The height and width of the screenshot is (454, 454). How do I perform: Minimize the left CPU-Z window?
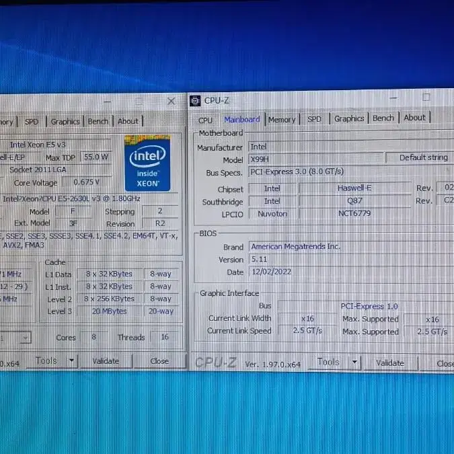click(x=108, y=102)
